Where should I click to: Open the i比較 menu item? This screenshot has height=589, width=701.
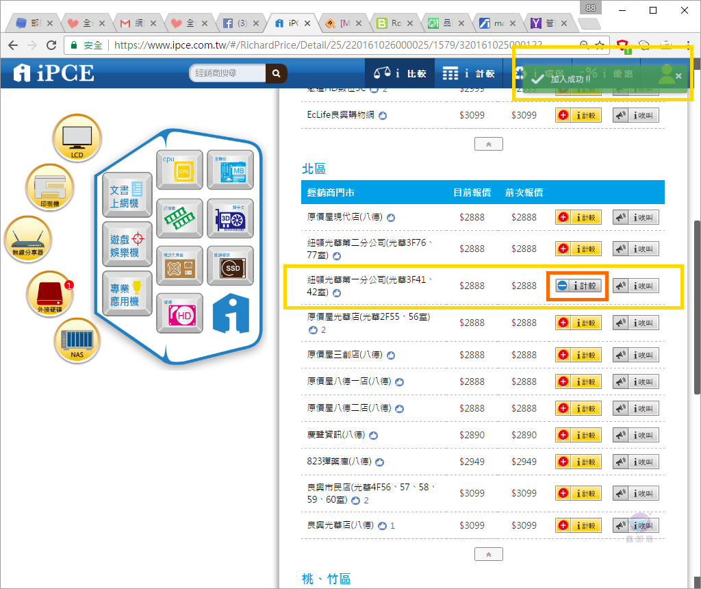pos(400,73)
